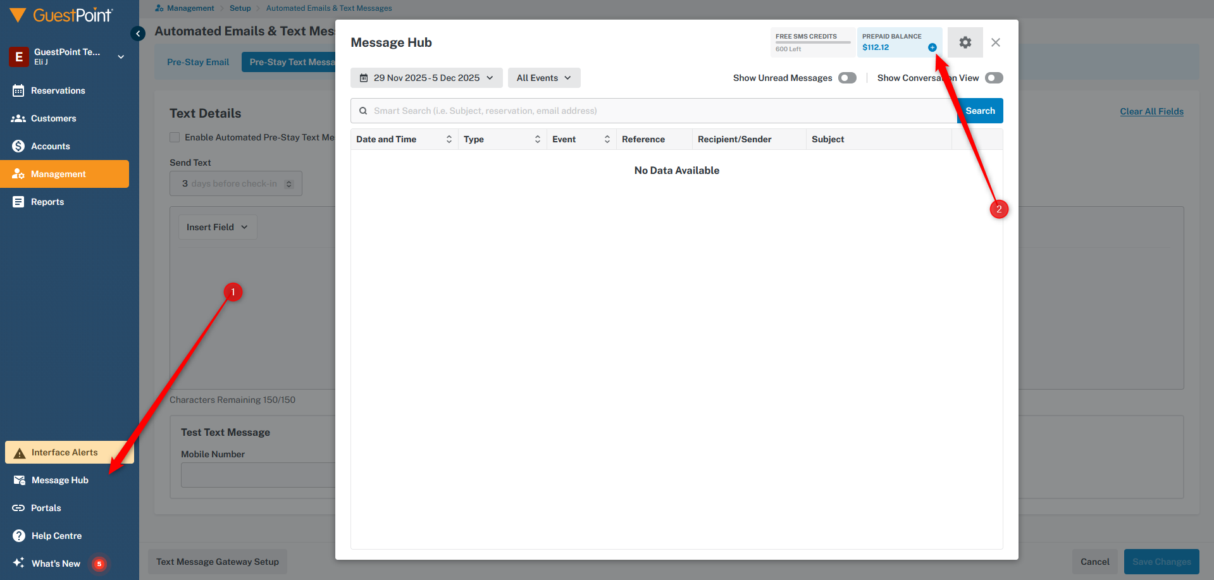Collapse the sidebar with the arrow icon
The height and width of the screenshot is (580, 1214).
point(138,34)
